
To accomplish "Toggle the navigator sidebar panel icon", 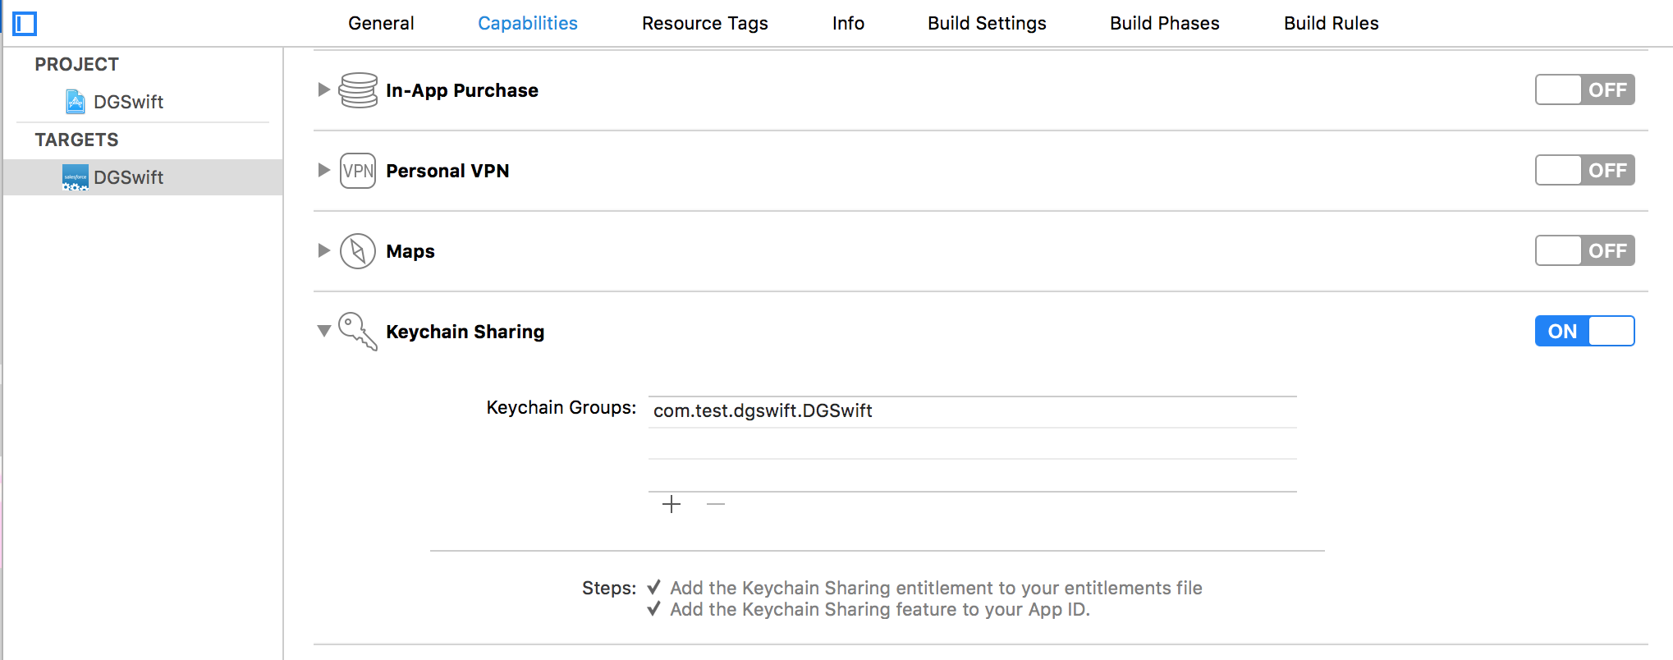I will 25,24.
